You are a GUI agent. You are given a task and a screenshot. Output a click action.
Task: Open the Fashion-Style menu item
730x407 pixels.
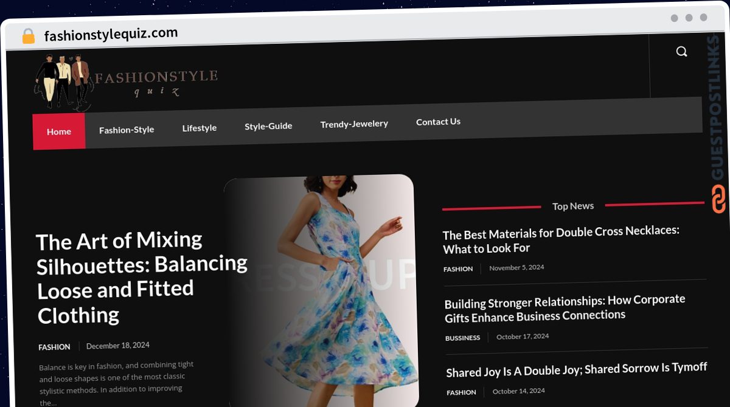127,129
